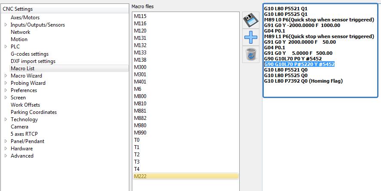Select Network in the settings tree

[x=20, y=32]
